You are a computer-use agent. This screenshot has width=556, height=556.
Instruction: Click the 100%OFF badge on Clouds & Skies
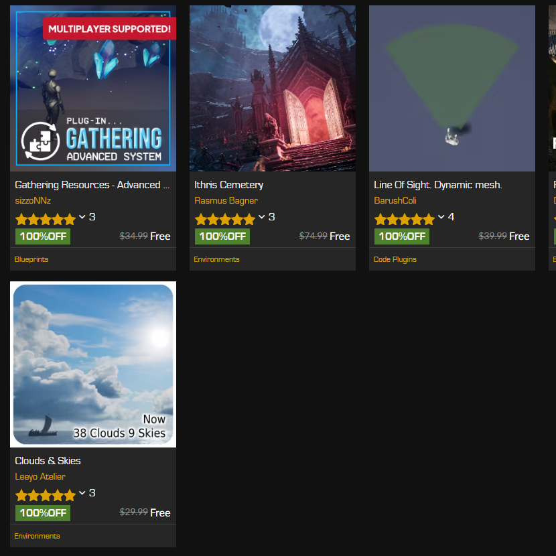pos(43,513)
